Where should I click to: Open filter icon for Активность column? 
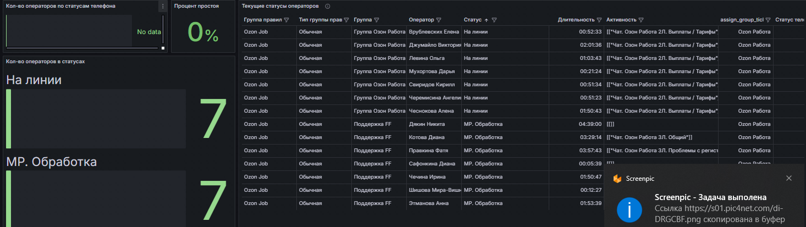pos(642,20)
